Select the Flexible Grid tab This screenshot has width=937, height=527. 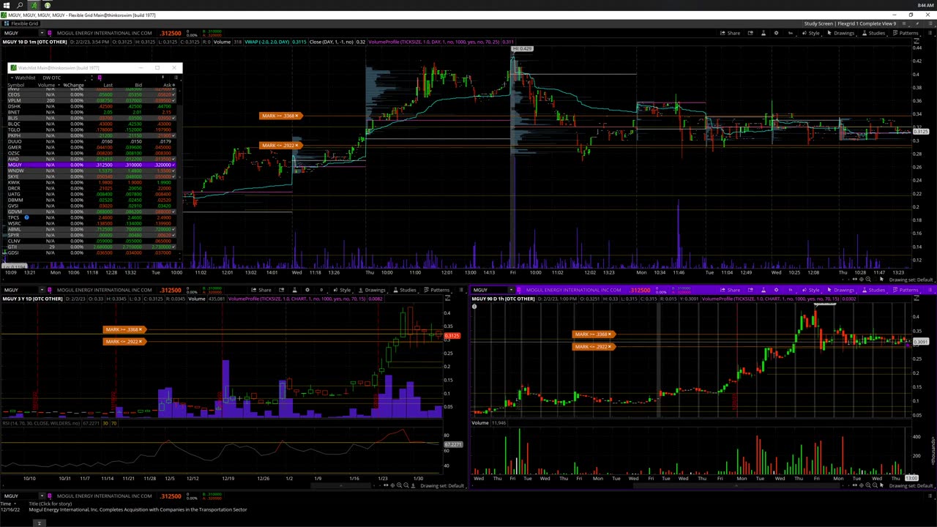[22, 23]
